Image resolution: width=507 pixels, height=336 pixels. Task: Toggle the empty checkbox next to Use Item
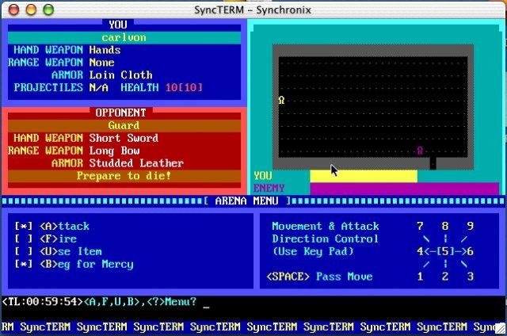point(24,251)
